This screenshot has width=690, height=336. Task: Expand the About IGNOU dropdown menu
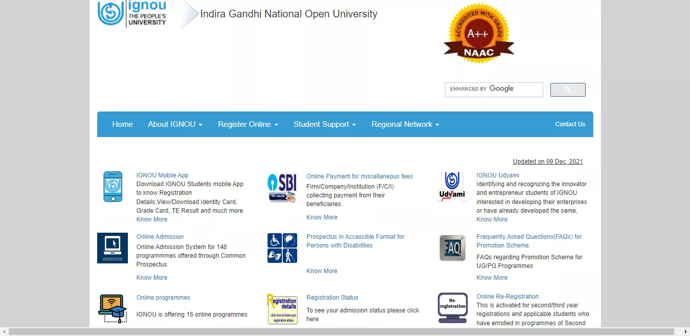175,124
